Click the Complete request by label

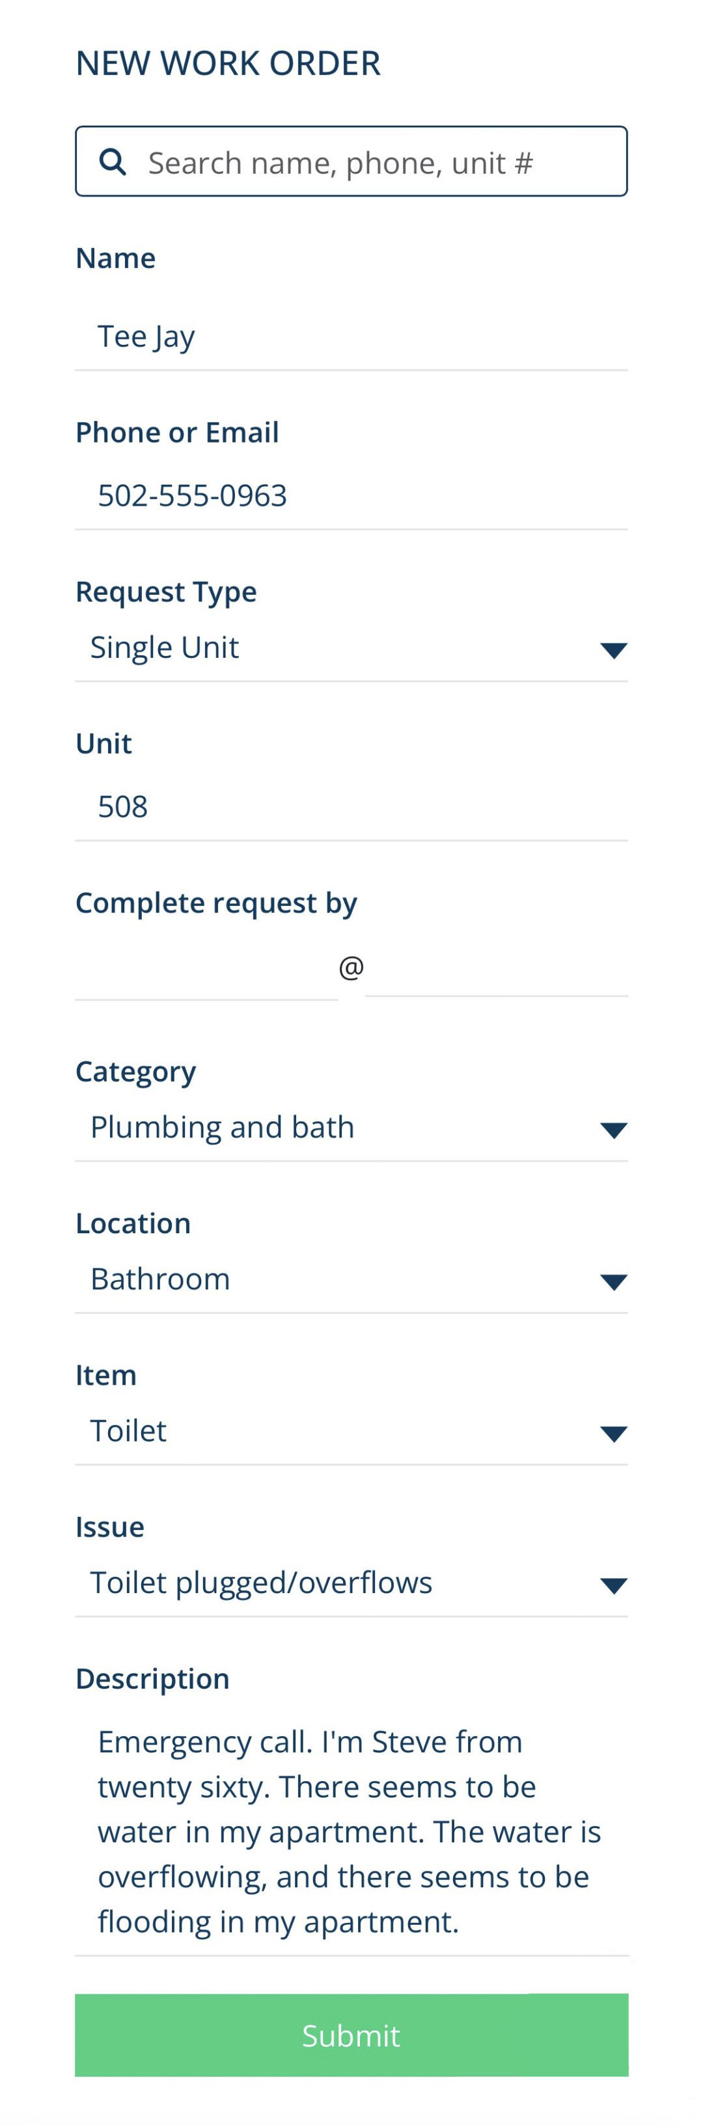tap(216, 902)
